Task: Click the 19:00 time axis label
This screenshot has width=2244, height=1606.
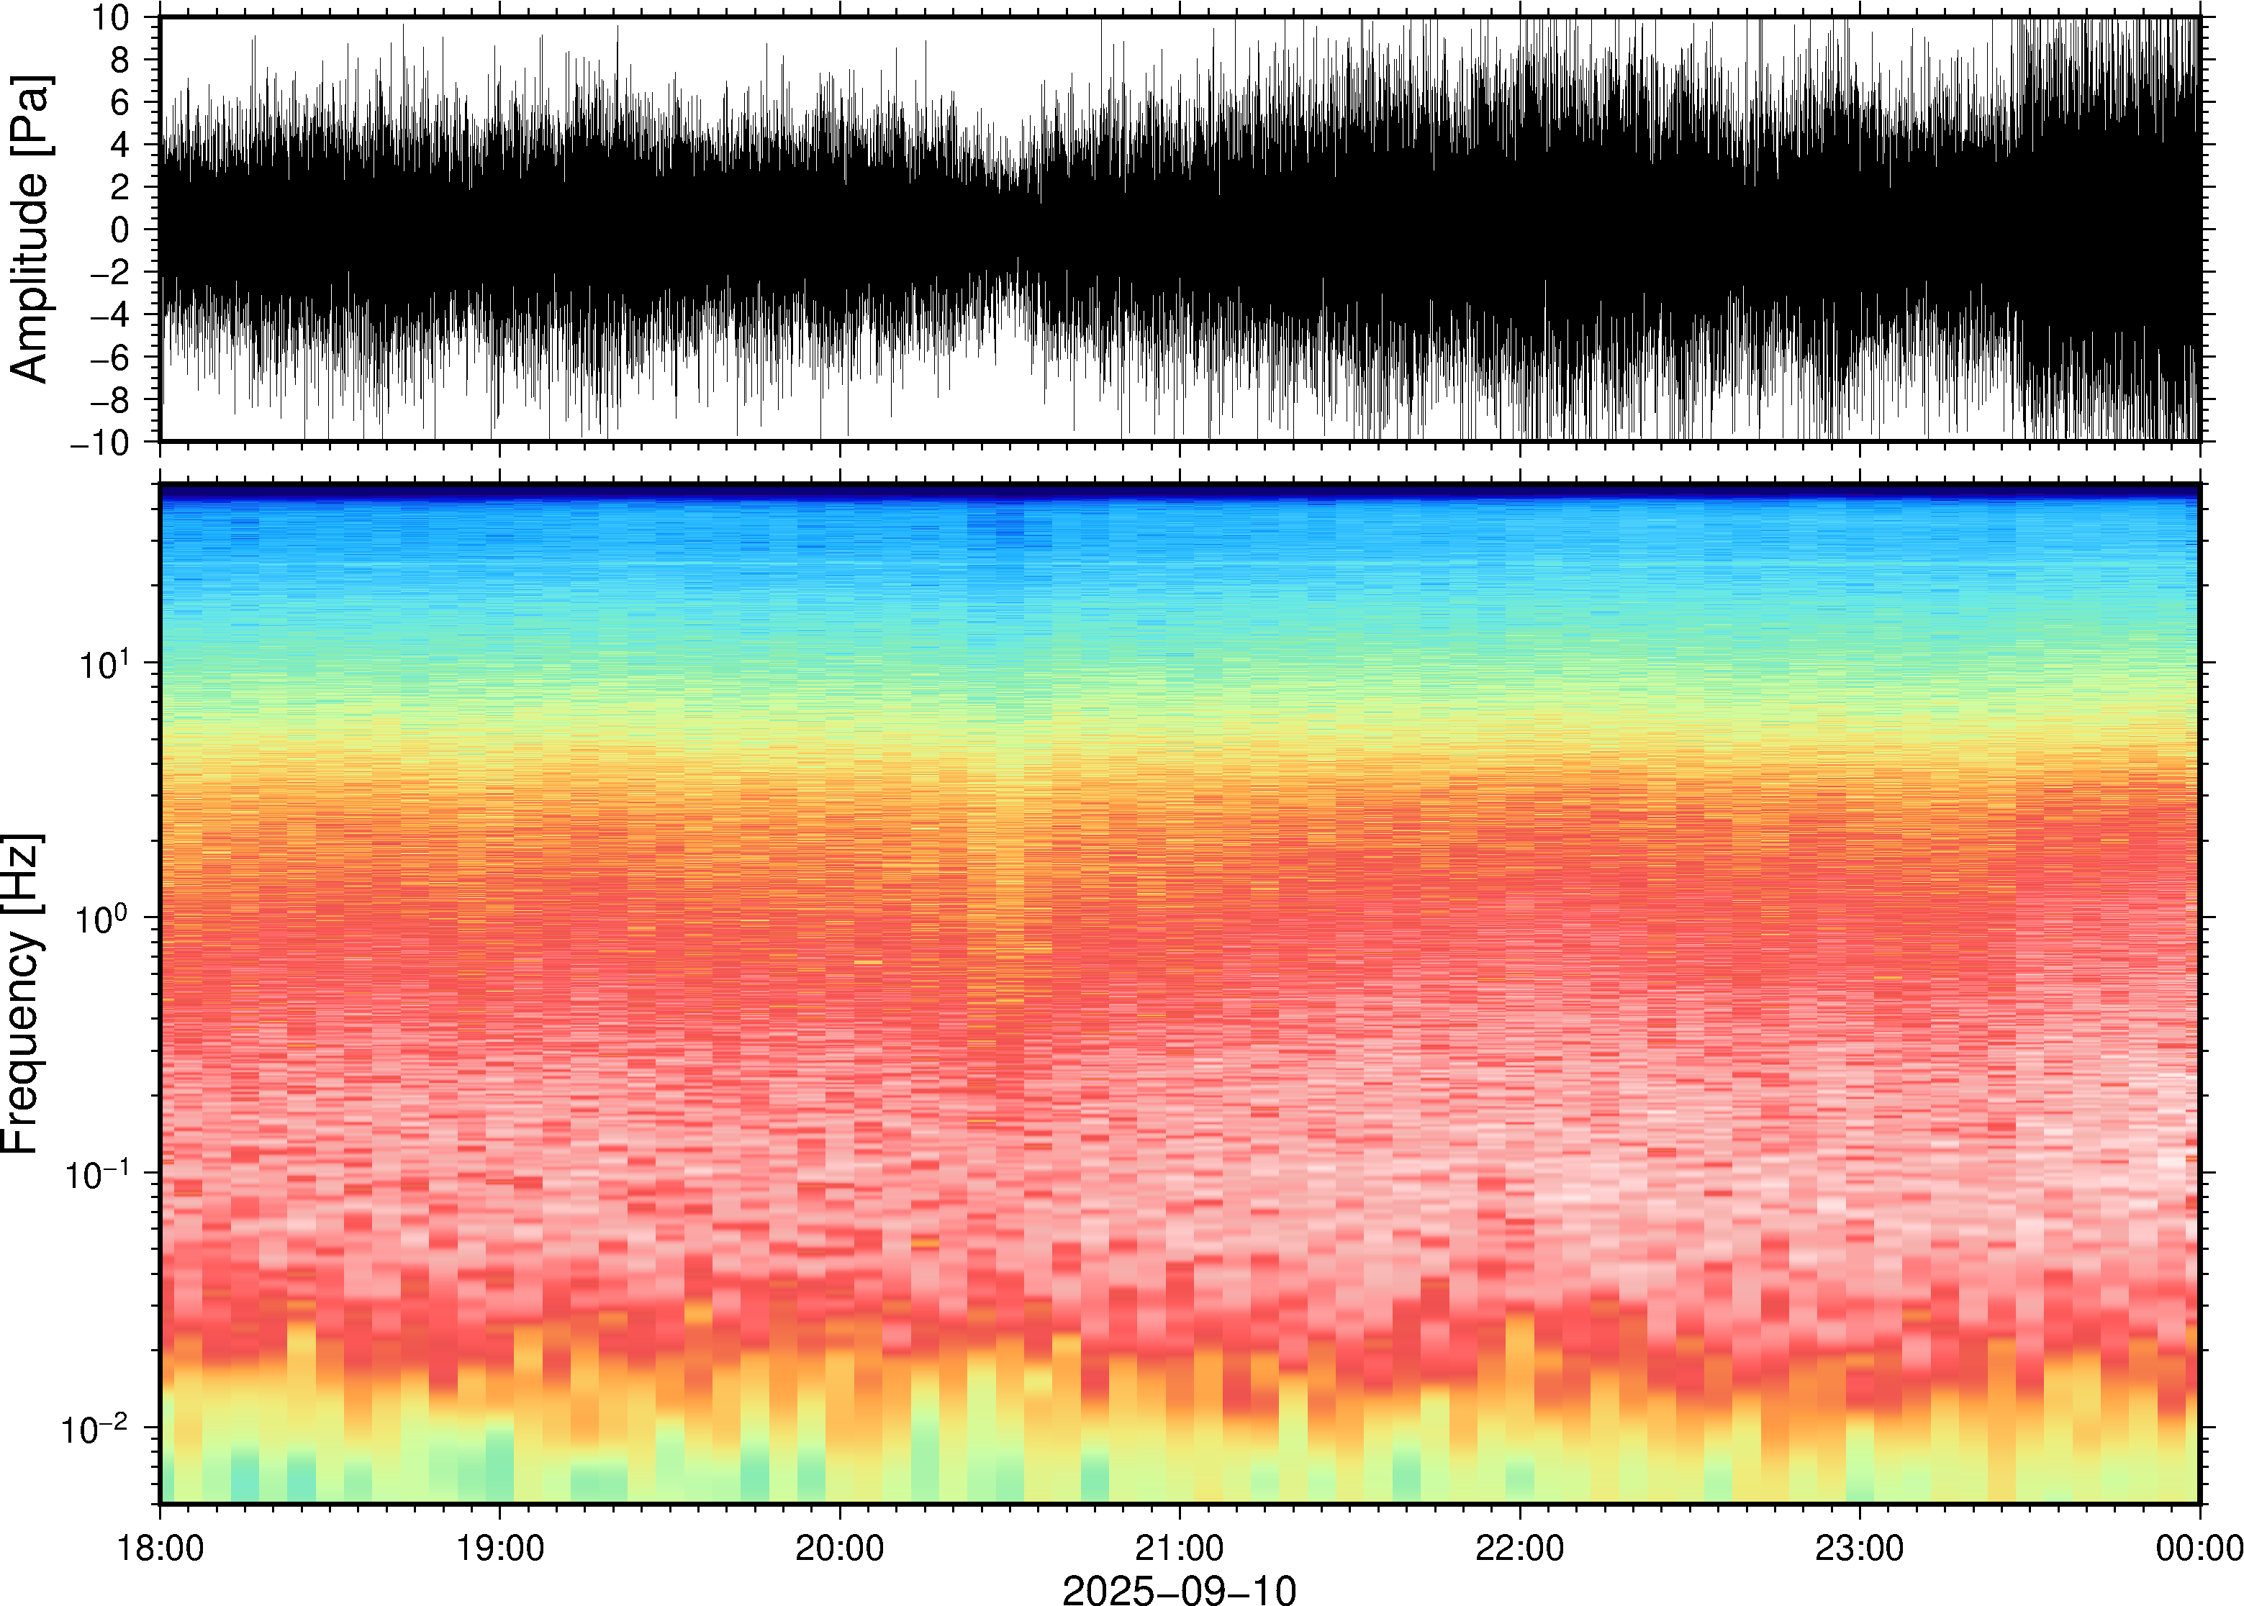Action: click(x=499, y=1548)
